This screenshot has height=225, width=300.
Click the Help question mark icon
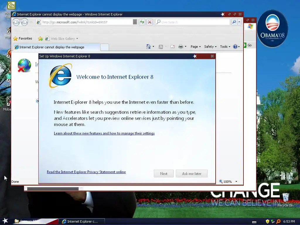[x=235, y=47]
